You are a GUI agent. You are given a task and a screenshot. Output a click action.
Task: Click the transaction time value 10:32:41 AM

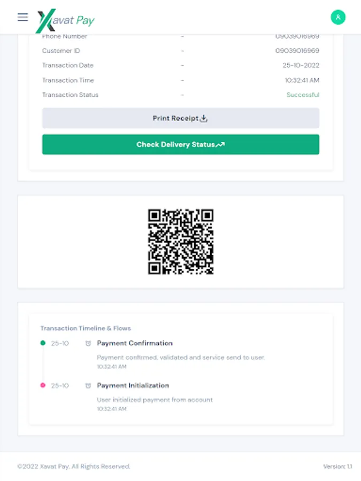tap(302, 80)
